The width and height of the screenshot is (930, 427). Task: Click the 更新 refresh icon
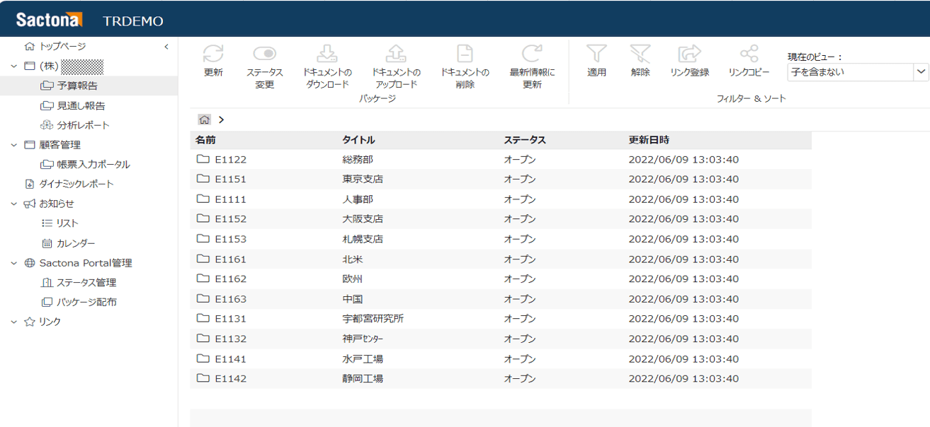(212, 54)
